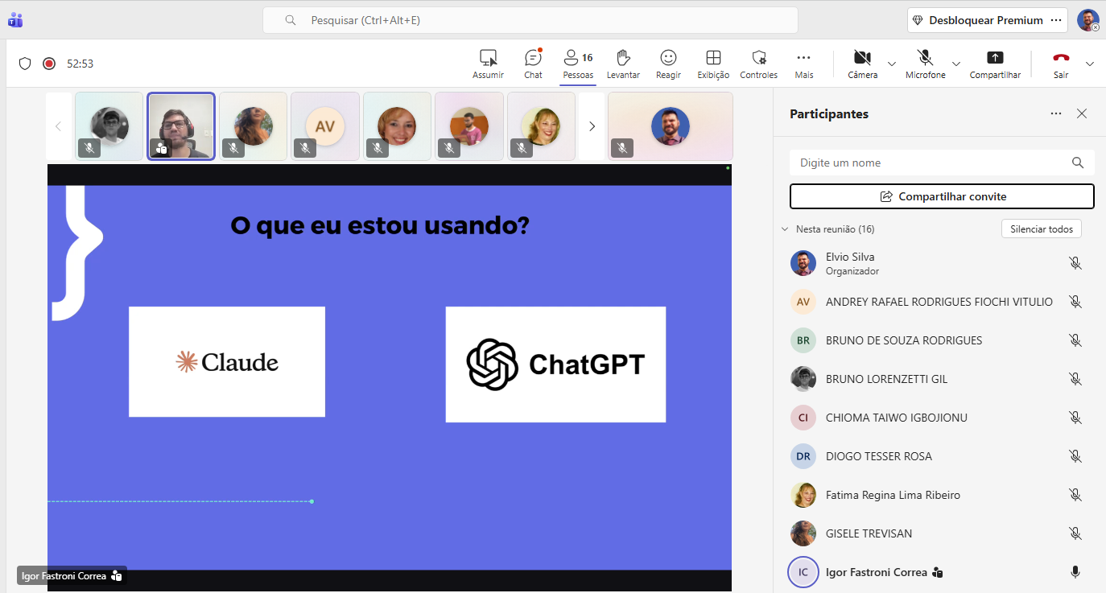Toggle microphone for Elvio Silva in list

click(1075, 263)
